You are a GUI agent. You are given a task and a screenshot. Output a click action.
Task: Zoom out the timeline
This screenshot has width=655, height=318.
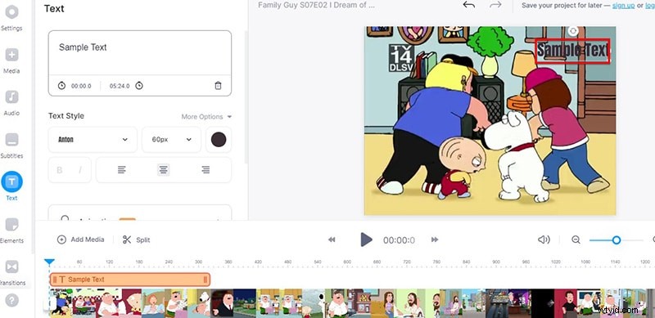(x=576, y=240)
